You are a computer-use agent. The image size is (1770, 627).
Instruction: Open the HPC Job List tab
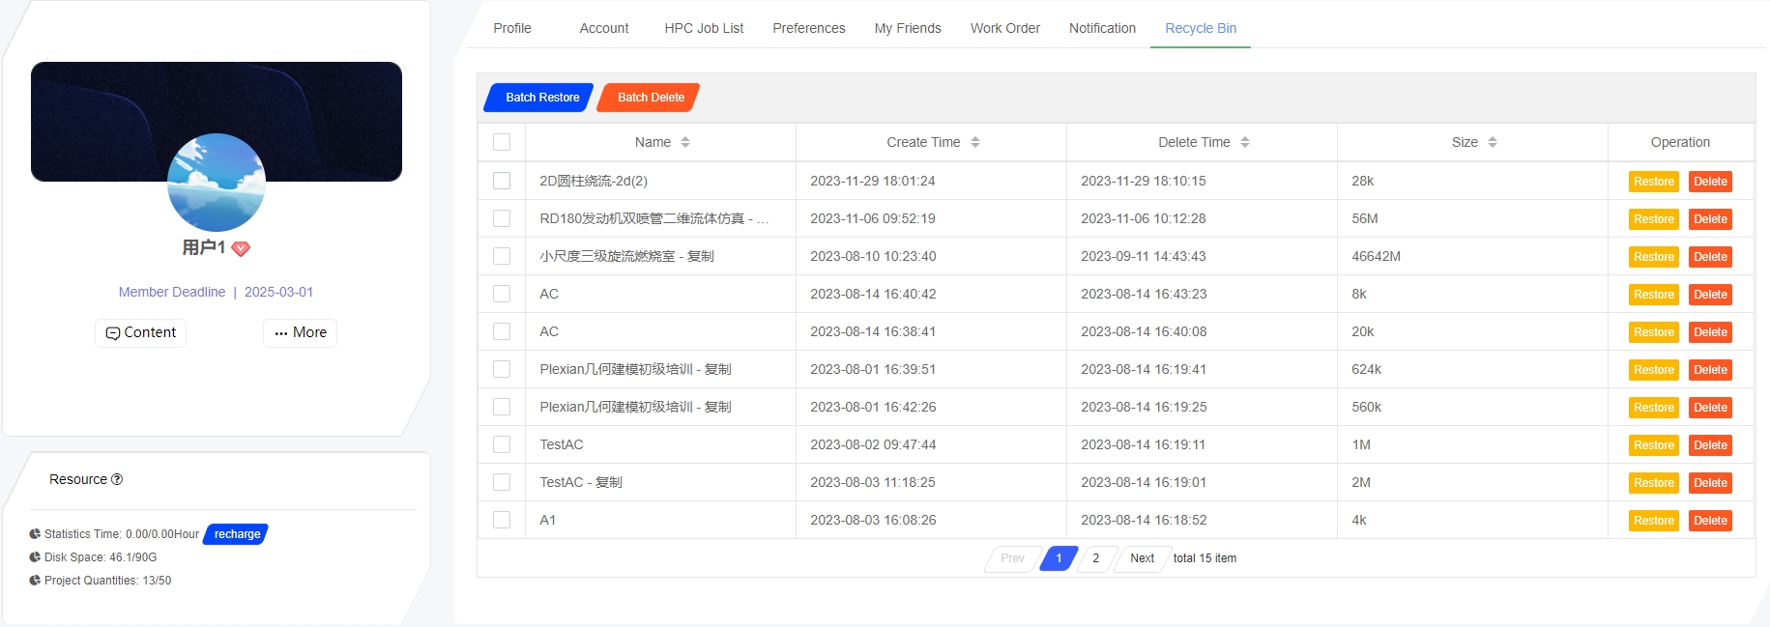tap(704, 28)
